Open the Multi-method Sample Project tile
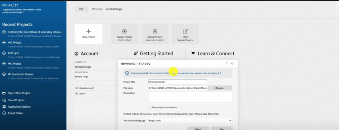Image resolution: width=339 pixels, height=130 pixels. coord(124,34)
